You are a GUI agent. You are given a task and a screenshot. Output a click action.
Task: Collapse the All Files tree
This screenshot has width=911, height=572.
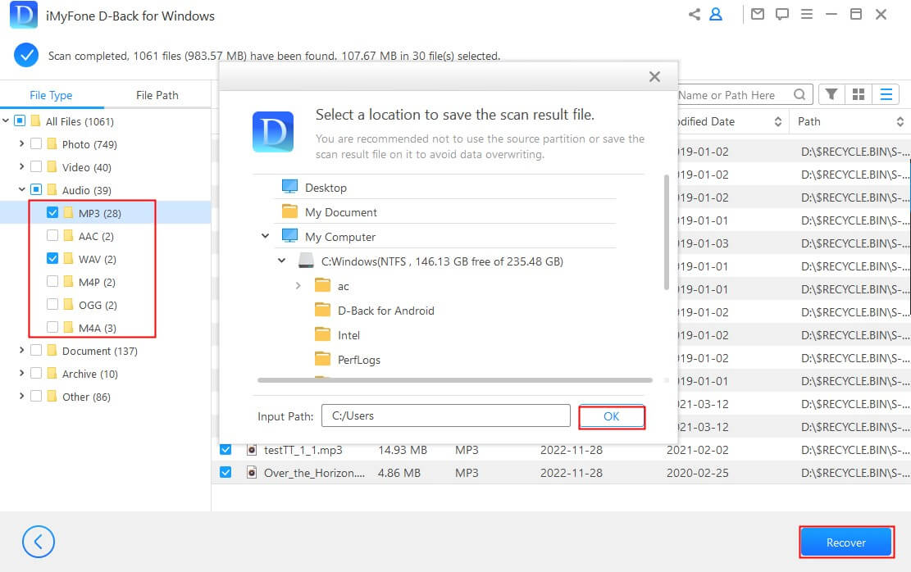tap(6, 120)
